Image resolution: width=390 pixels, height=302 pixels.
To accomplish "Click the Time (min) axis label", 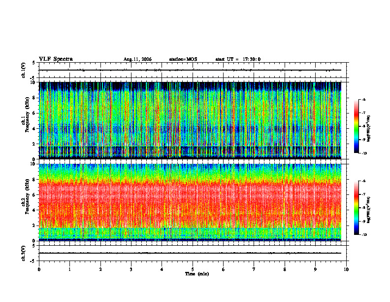I will pyautogui.click(x=197, y=274).
